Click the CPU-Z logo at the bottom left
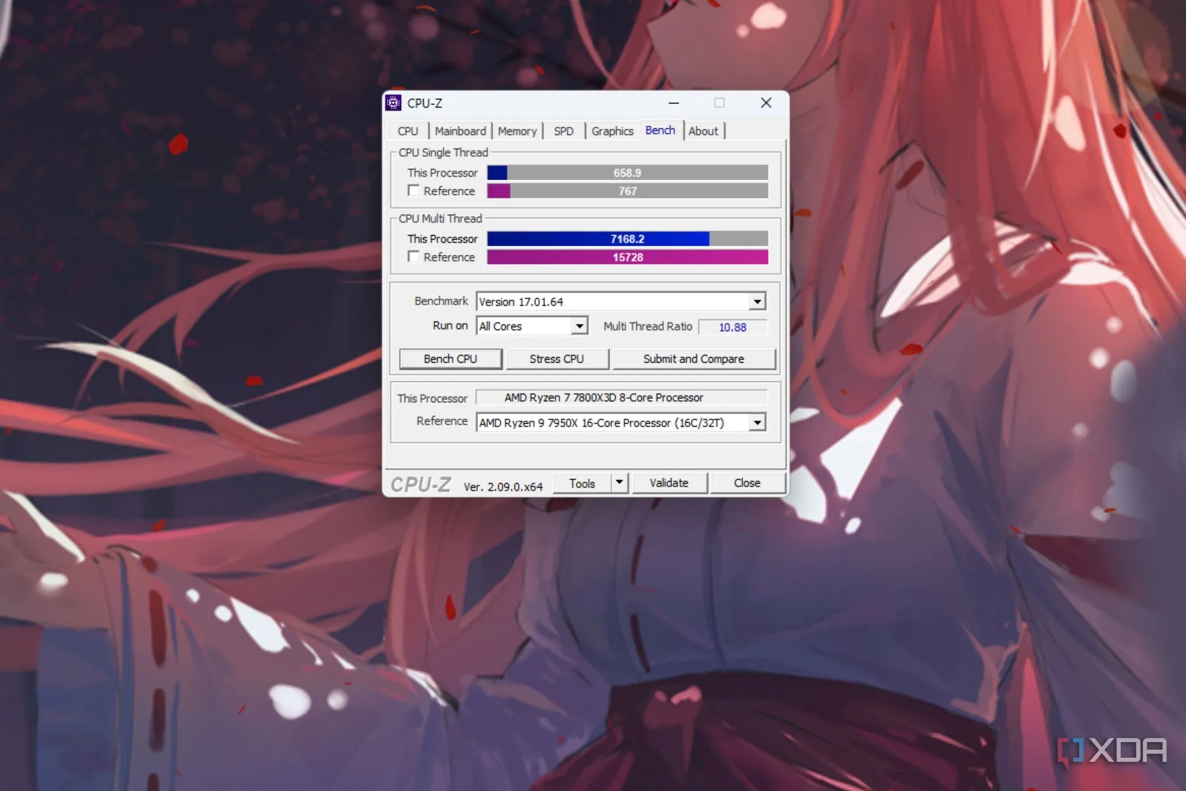1186x791 pixels. tap(421, 485)
